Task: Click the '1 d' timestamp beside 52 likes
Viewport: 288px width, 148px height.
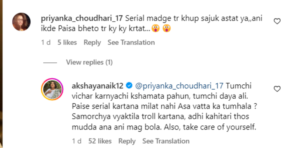Action: coord(77,141)
